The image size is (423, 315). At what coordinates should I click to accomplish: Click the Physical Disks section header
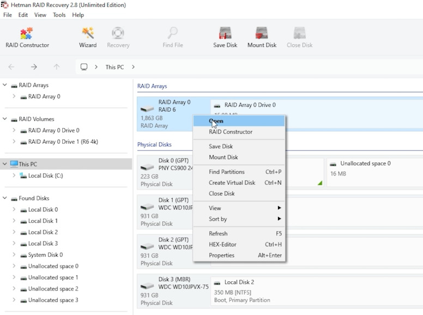click(x=154, y=144)
